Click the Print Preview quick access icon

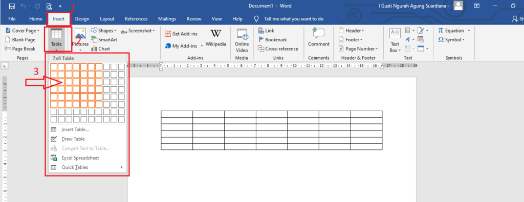point(49,6)
